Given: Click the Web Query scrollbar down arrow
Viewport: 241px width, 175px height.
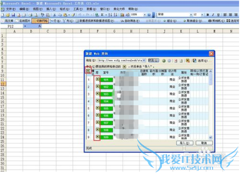Looking at the screenshot, I should pos(210,137).
